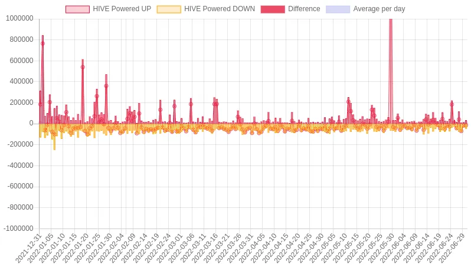The width and height of the screenshot is (471, 265).
Task: Click the 600000 y-axis label
Action: coord(21,61)
